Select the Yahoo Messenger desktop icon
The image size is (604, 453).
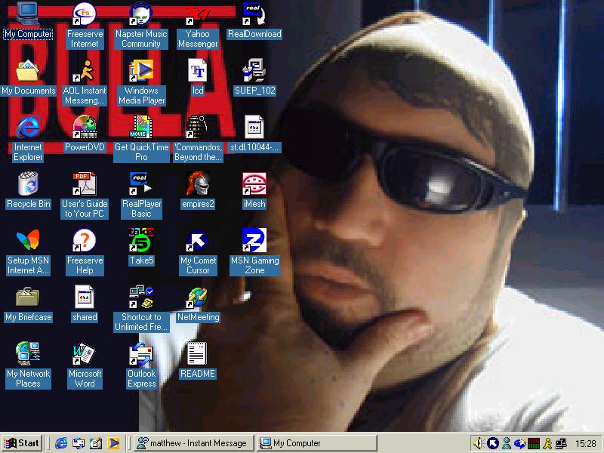pyautogui.click(x=197, y=14)
